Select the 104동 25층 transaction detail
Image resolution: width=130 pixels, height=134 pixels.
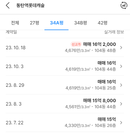tap(105, 88)
